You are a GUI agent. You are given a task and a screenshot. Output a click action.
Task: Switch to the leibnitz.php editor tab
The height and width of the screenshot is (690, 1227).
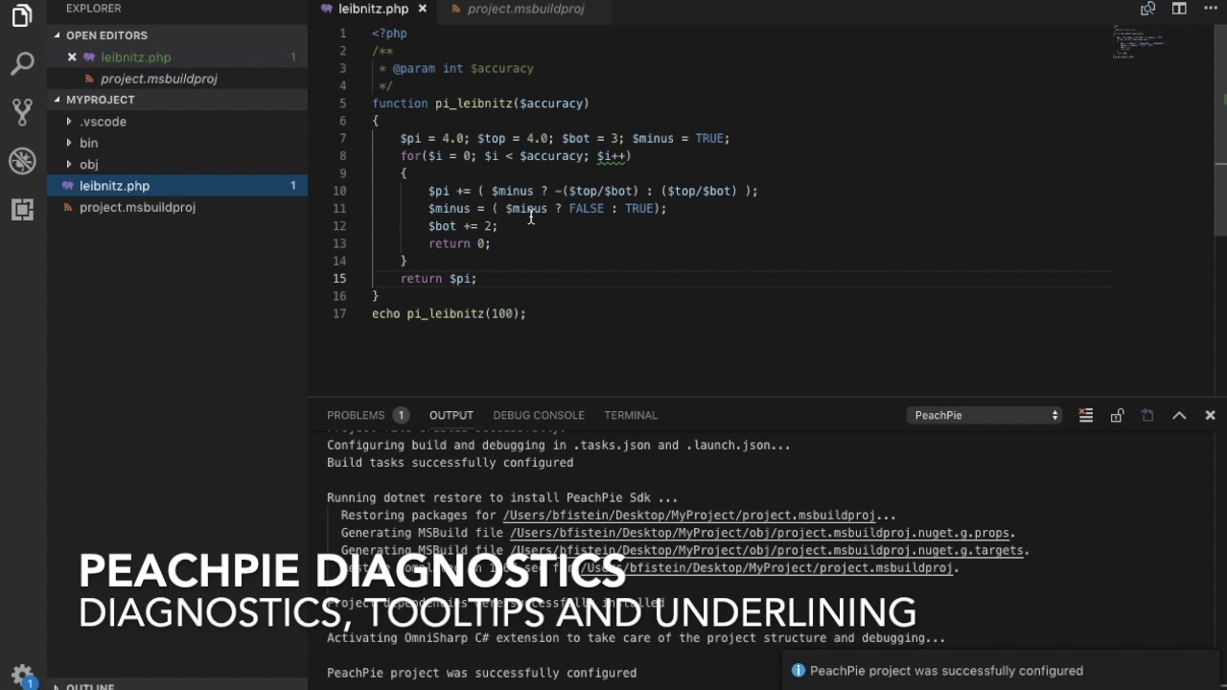(x=373, y=9)
